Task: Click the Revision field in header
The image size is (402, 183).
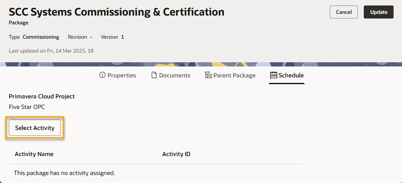Action: (80, 37)
